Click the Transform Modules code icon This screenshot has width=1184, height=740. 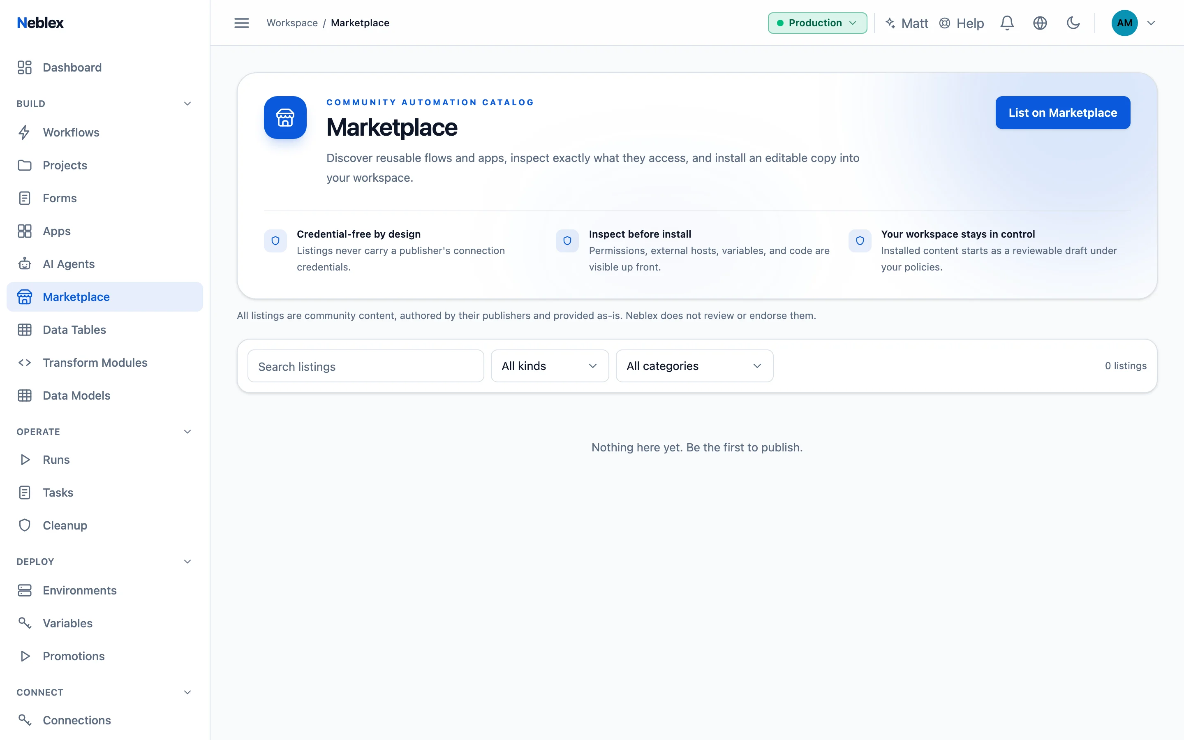point(25,363)
